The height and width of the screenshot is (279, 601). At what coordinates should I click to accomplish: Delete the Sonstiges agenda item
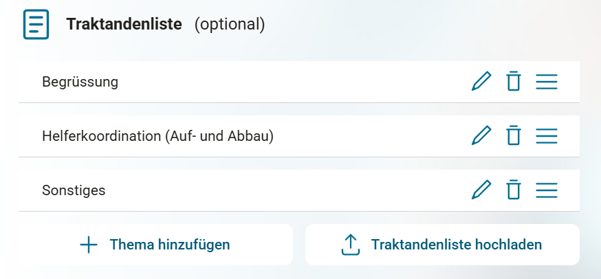point(513,190)
